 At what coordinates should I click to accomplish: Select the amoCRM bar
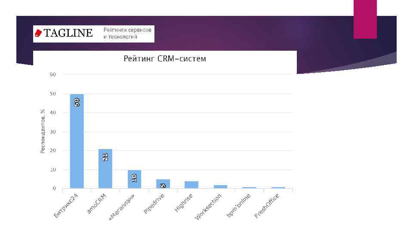(x=105, y=169)
